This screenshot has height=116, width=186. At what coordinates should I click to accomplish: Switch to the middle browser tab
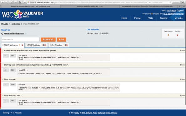(x=89, y=6)
